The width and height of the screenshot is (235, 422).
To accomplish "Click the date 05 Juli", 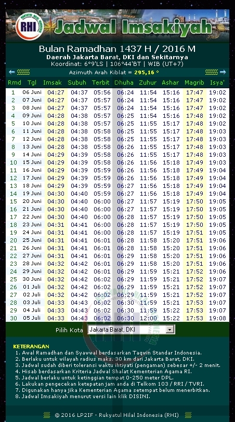I will tap(32, 318).
